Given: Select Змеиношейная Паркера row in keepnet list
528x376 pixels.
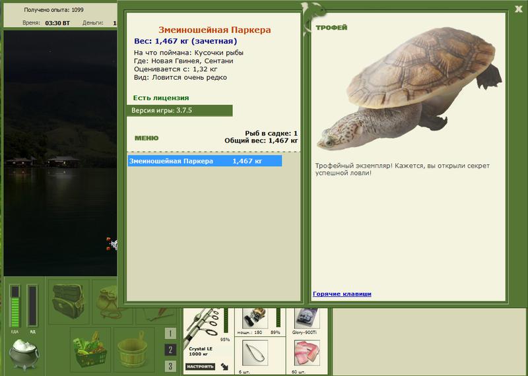Looking at the screenshot, I should tap(205, 161).
